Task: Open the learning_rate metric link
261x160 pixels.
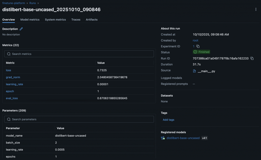Action: coord(15,84)
